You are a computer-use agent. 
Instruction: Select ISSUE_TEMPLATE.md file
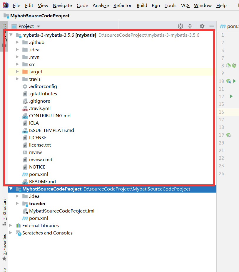pyautogui.click(x=51, y=130)
